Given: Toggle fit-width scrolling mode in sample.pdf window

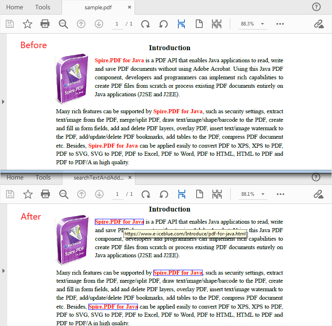Looking at the screenshot, I should tap(182, 24).
